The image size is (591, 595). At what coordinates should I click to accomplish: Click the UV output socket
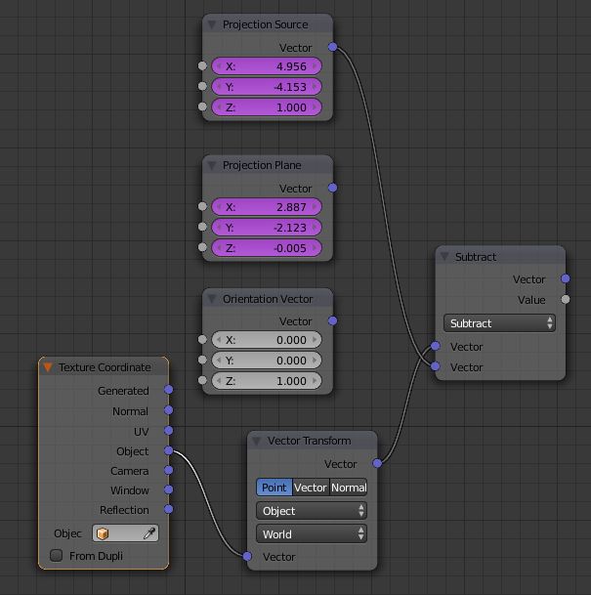coord(168,430)
